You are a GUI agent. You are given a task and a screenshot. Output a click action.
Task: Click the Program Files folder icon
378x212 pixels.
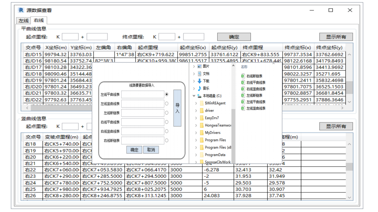pos(202,140)
